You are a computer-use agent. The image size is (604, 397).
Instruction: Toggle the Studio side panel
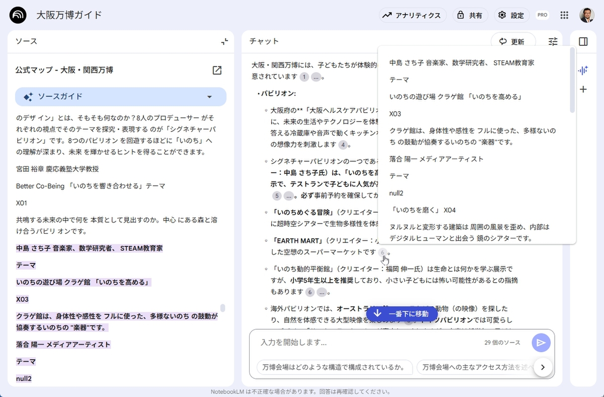[583, 42]
